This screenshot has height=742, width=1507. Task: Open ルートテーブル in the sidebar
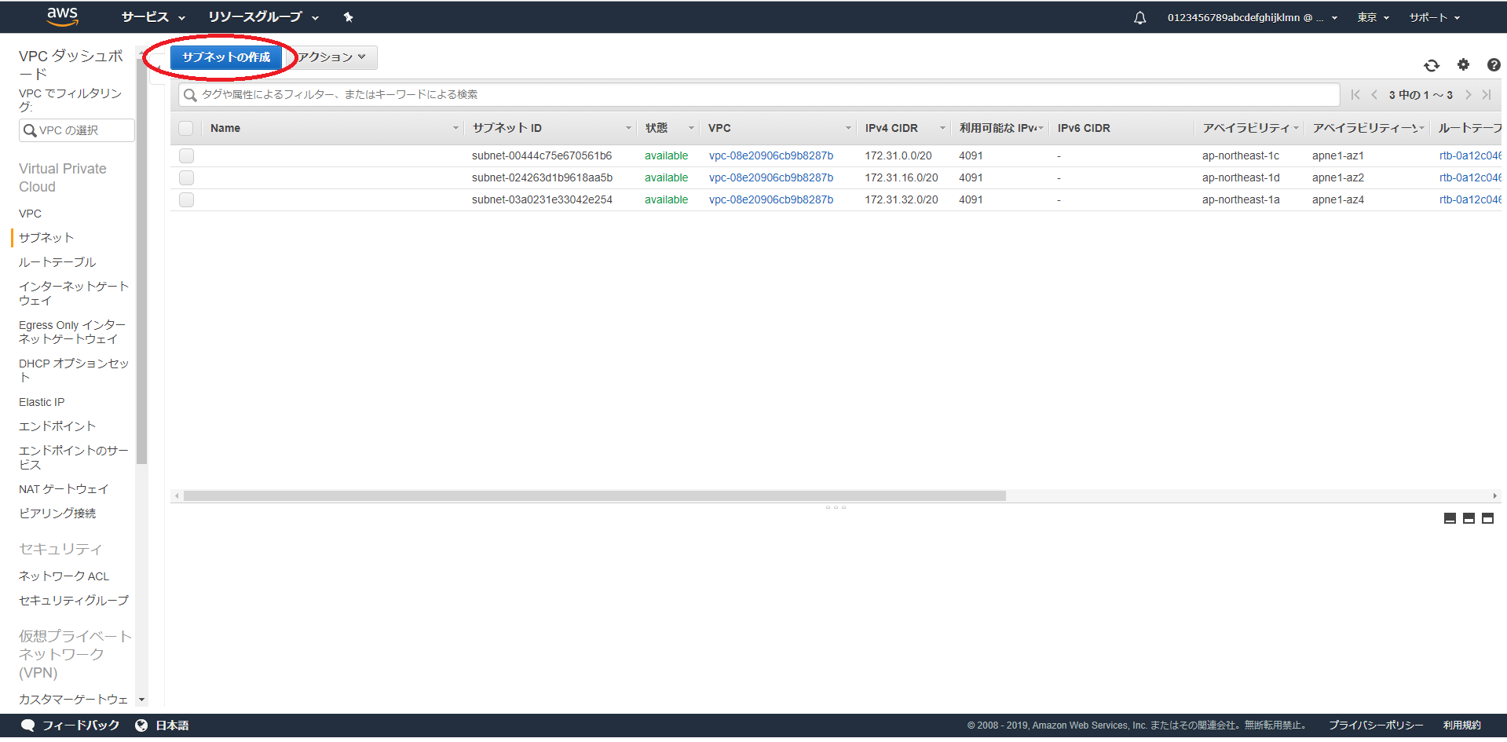pyautogui.click(x=57, y=262)
